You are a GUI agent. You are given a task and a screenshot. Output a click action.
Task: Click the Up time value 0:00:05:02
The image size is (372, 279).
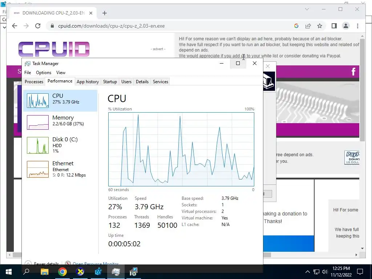[124, 244]
